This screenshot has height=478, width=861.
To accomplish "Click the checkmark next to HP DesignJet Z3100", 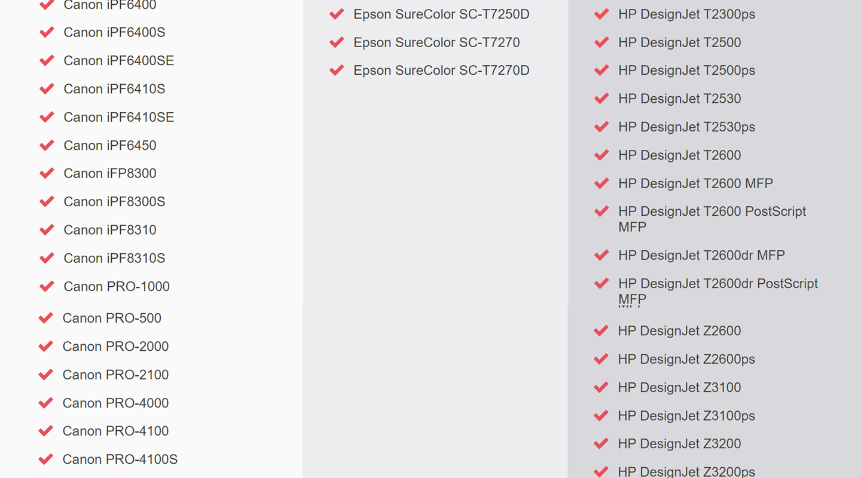I will click(x=601, y=388).
